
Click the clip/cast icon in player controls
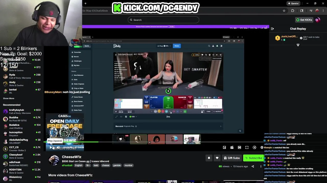(x=232, y=147)
